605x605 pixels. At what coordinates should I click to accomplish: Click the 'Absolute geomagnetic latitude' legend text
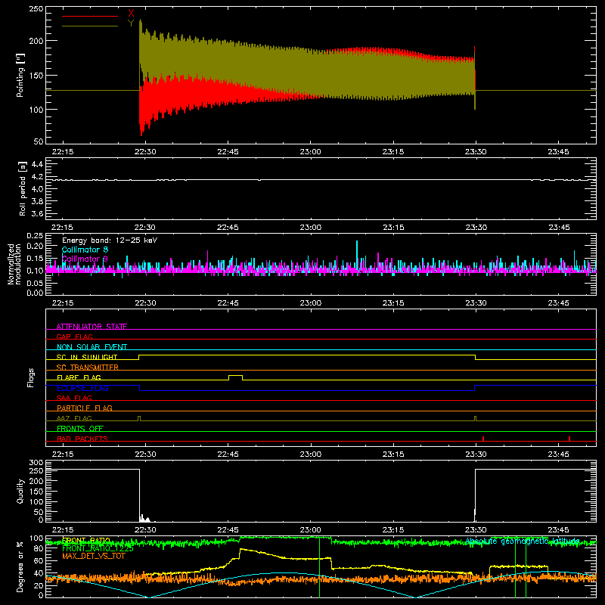tap(523, 541)
